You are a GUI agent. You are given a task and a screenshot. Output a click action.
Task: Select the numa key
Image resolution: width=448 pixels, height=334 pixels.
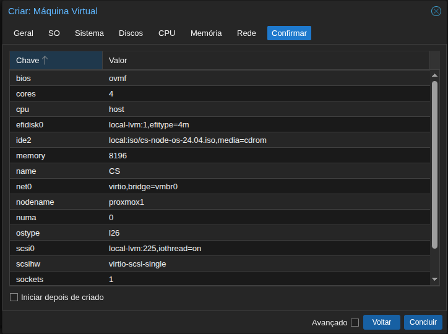26,218
